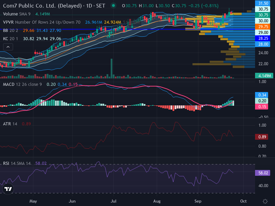Screen dimensions: 275x206
Task: Click the 28.00 blue price label
Action: click(x=263, y=44)
